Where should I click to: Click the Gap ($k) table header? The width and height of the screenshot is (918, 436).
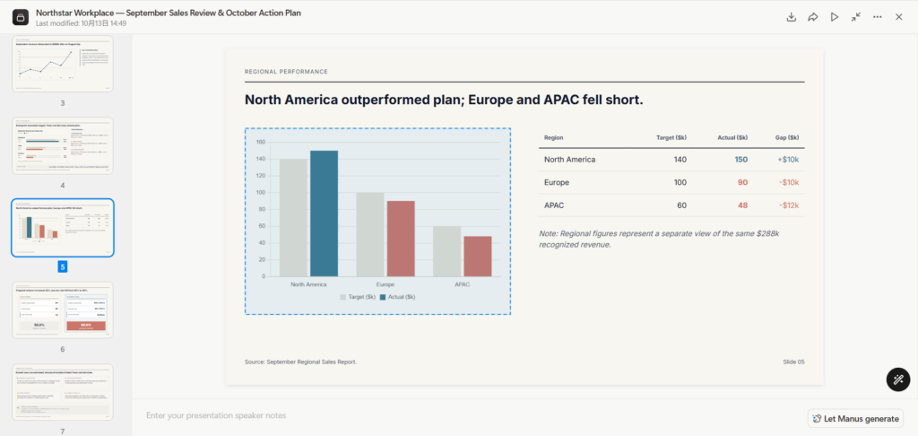pos(785,138)
